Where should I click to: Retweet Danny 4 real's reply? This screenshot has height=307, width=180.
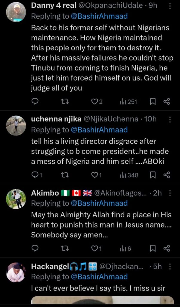coord(65,102)
